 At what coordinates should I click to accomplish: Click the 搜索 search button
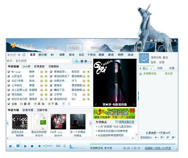click(x=82, y=61)
